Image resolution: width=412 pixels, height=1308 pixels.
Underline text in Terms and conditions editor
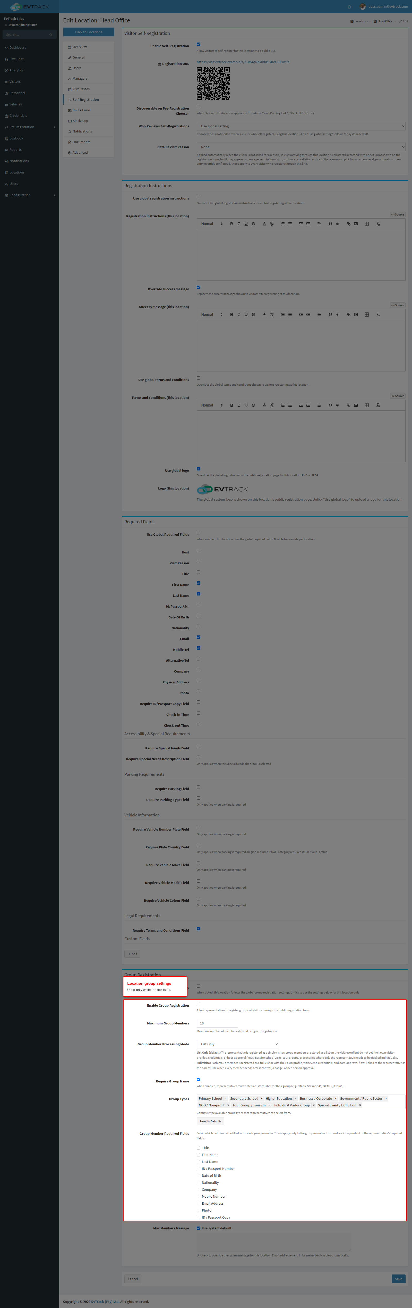point(246,406)
